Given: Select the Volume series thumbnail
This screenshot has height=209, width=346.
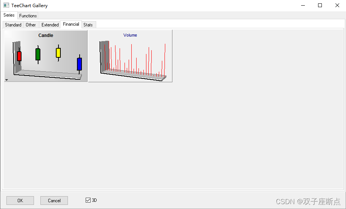Looking at the screenshot, I should click(130, 56).
